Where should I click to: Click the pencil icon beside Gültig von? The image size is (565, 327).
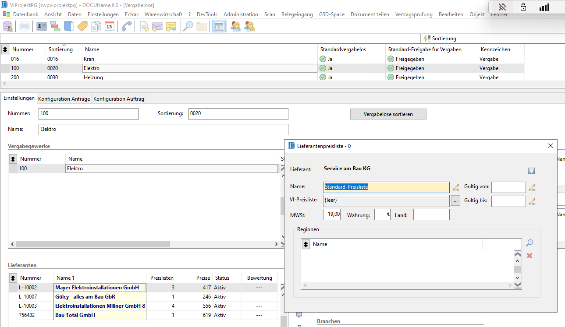532,187
